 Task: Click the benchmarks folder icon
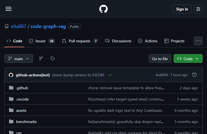(11, 121)
